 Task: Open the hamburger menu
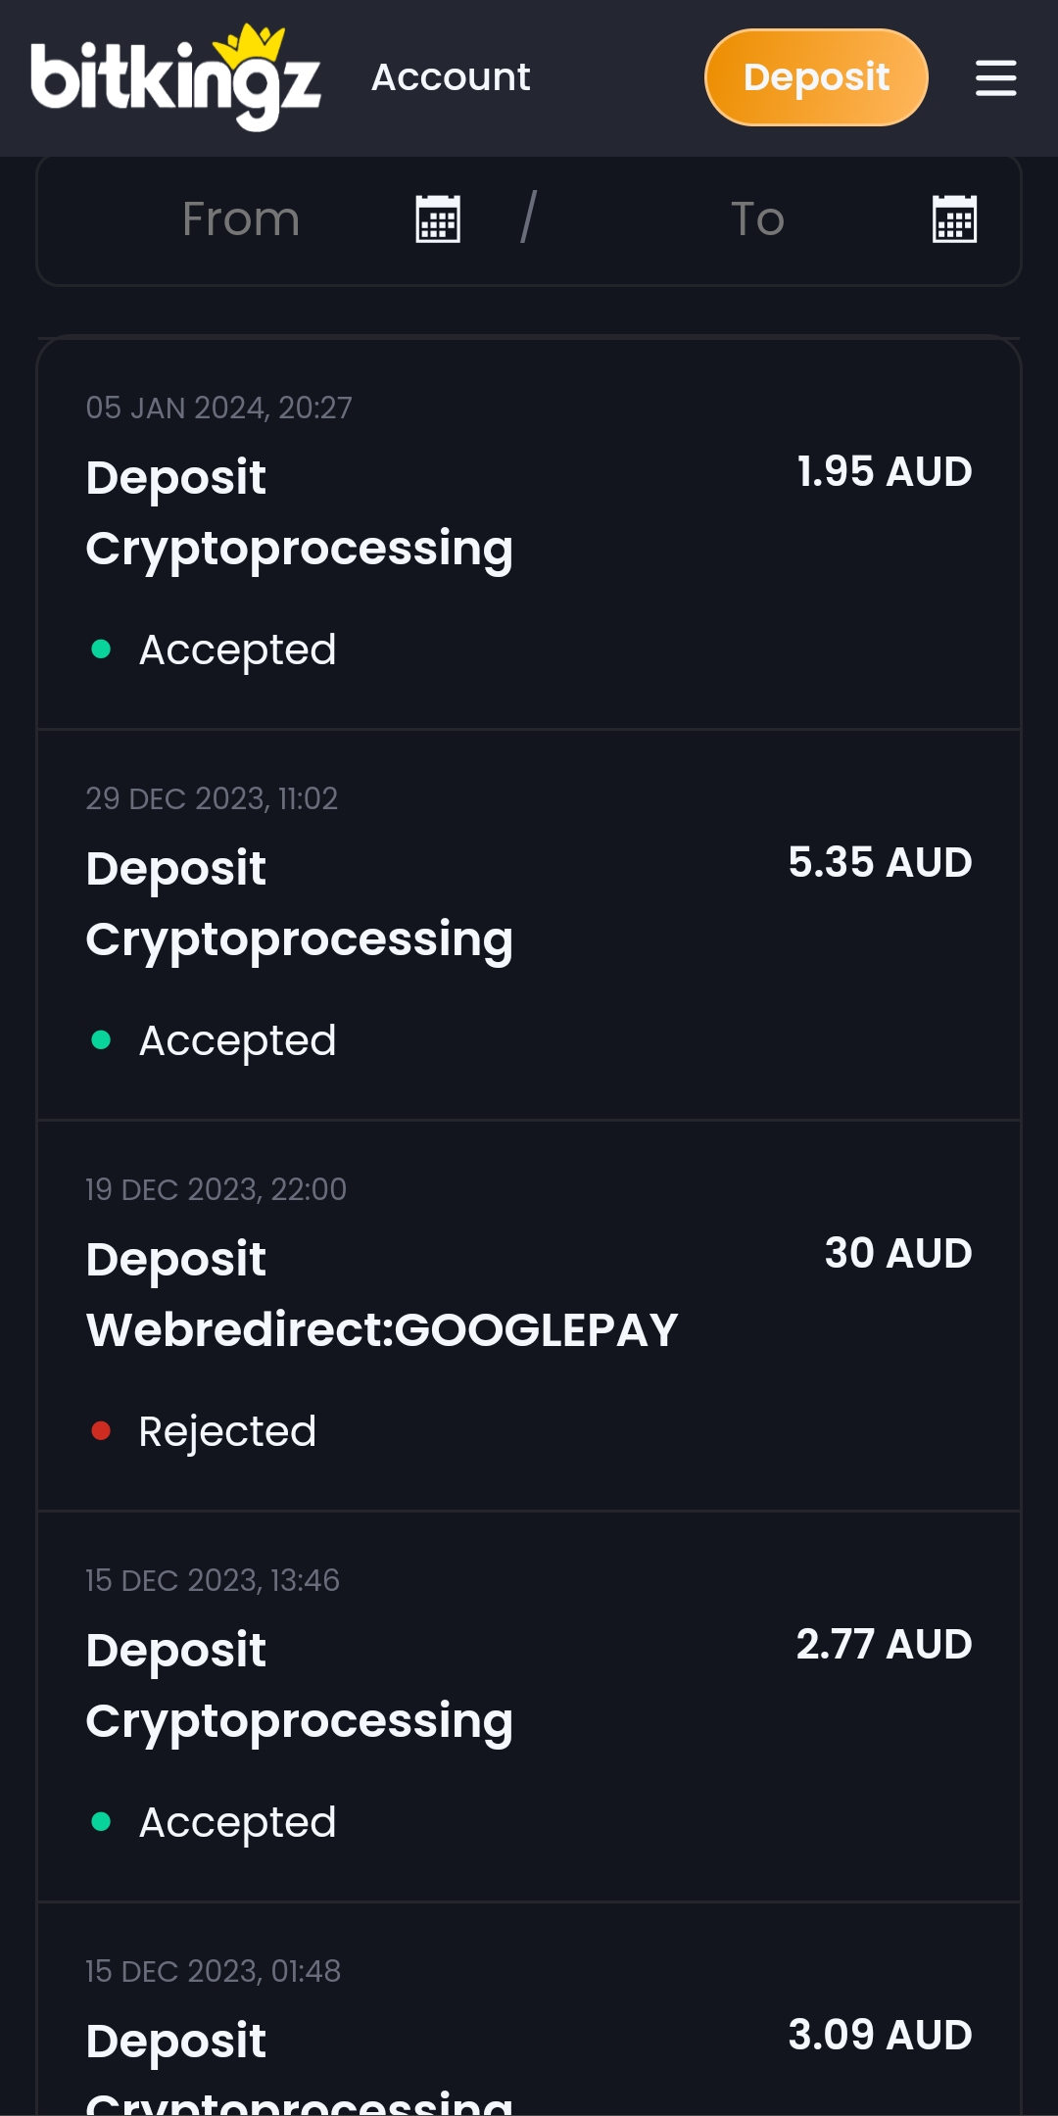pyautogui.click(x=995, y=77)
